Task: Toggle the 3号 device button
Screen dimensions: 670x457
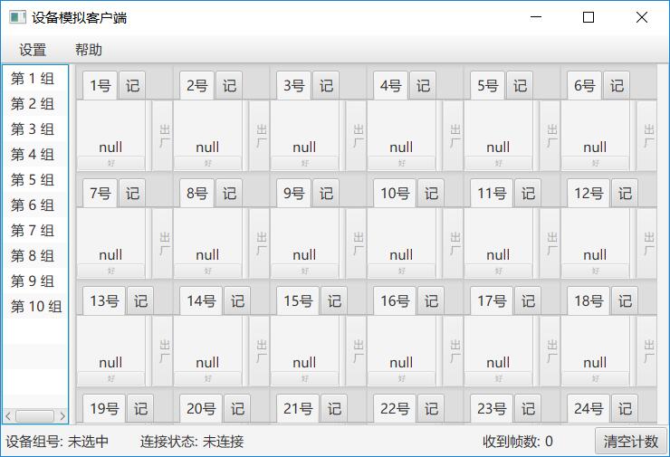Action: [294, 85]
